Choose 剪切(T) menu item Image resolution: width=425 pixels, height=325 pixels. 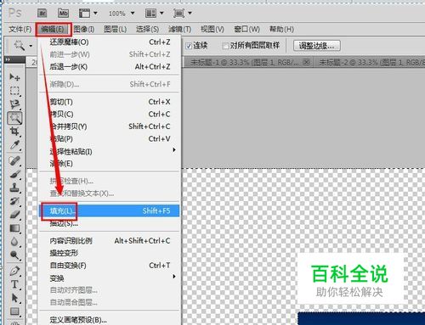pos(110,102)
